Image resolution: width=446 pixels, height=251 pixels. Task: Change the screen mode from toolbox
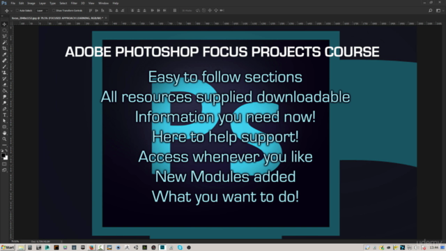(4, 170)
